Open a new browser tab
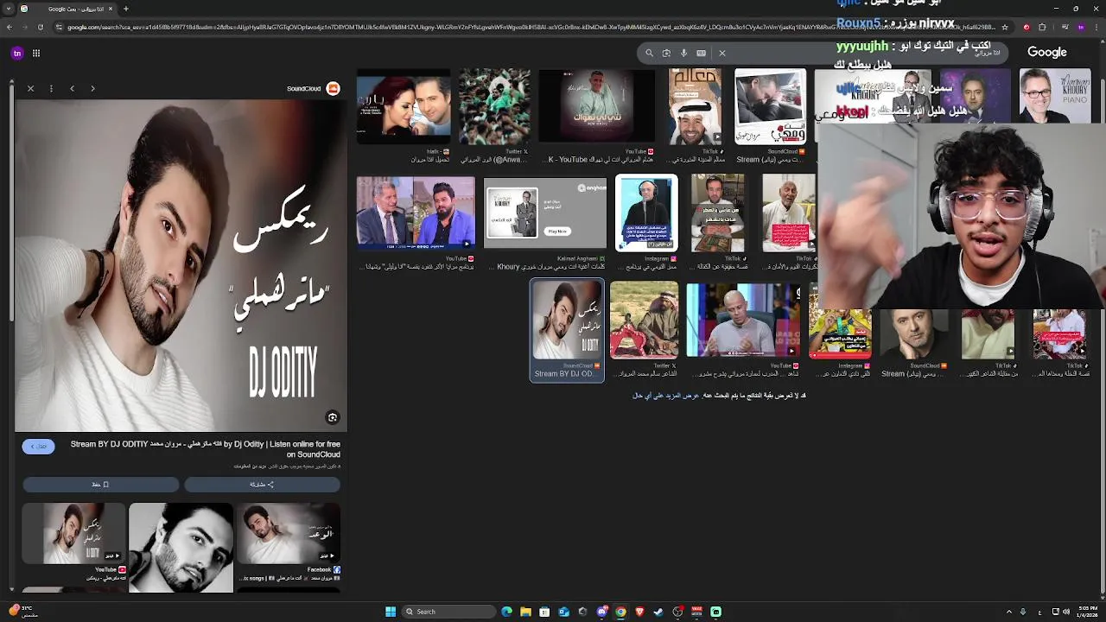This screenshot has height=622, width=1106. tap(126, 9)
